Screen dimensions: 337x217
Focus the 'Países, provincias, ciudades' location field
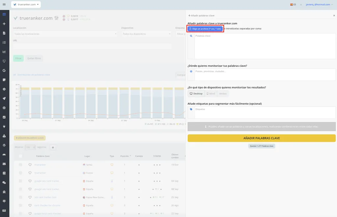tap(265, 75)
